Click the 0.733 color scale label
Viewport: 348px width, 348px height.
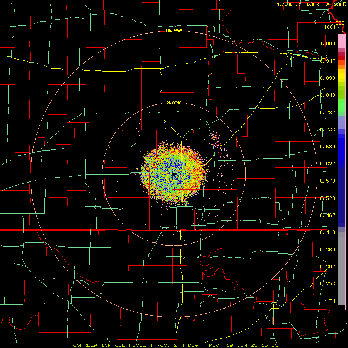(328, 130)
